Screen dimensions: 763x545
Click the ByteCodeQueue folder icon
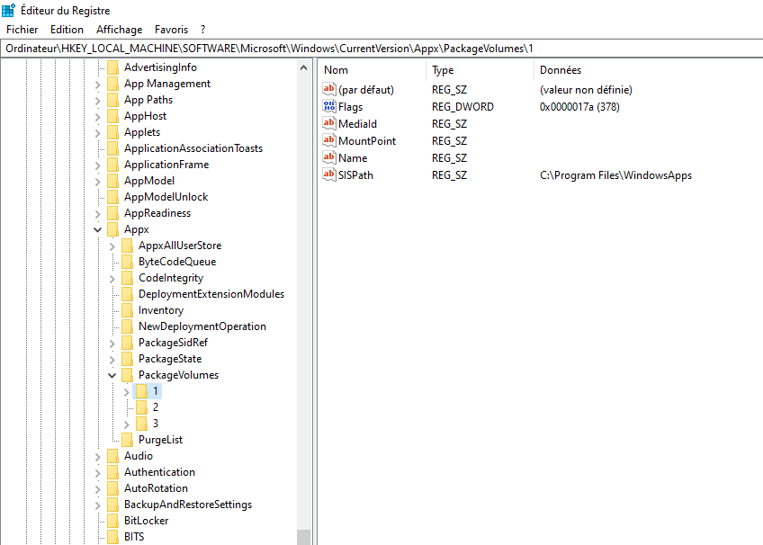click(128, 262)
